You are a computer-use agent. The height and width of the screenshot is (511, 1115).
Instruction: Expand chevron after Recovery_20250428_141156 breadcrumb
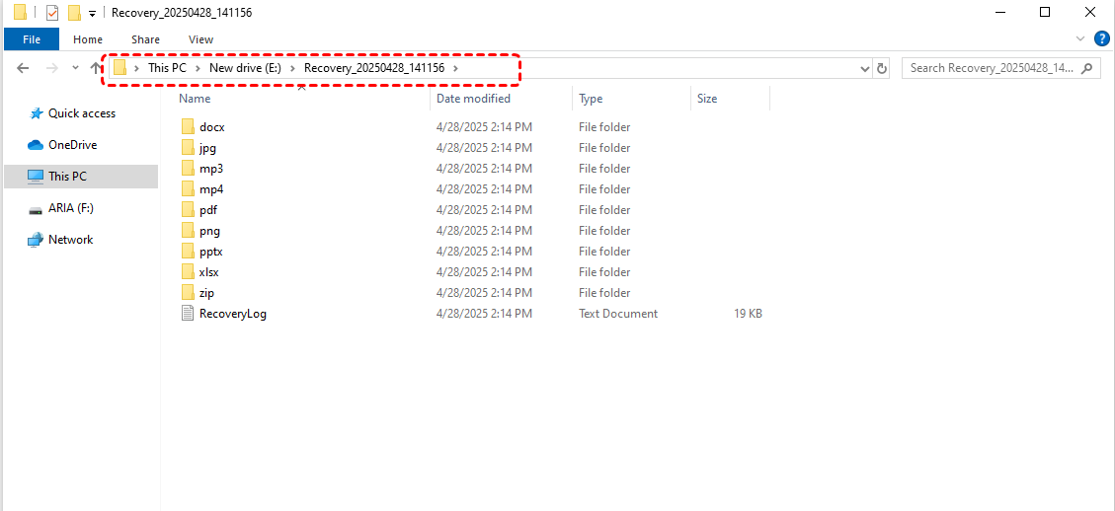(456, 68)
